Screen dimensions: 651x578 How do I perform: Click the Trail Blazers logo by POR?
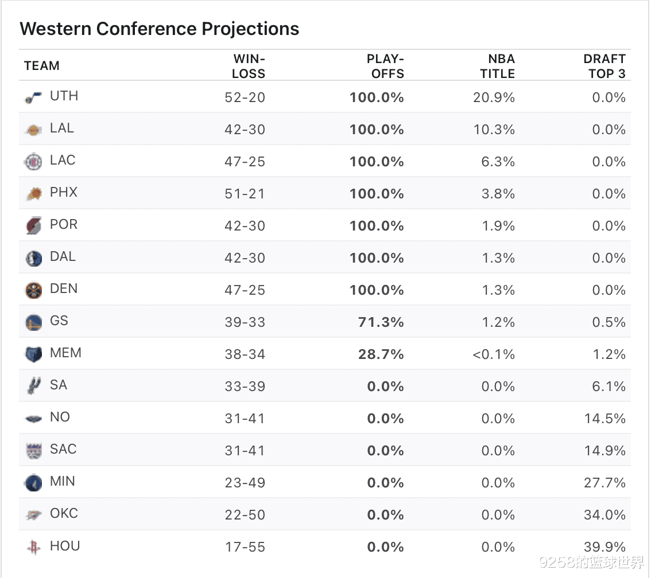tap(34, 226)
